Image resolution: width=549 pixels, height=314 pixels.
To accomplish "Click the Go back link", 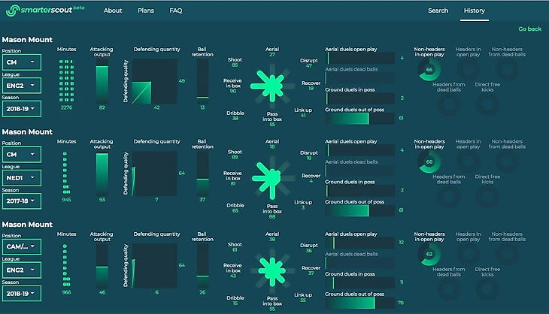I will pyautogui.click(x=529, y=29).
